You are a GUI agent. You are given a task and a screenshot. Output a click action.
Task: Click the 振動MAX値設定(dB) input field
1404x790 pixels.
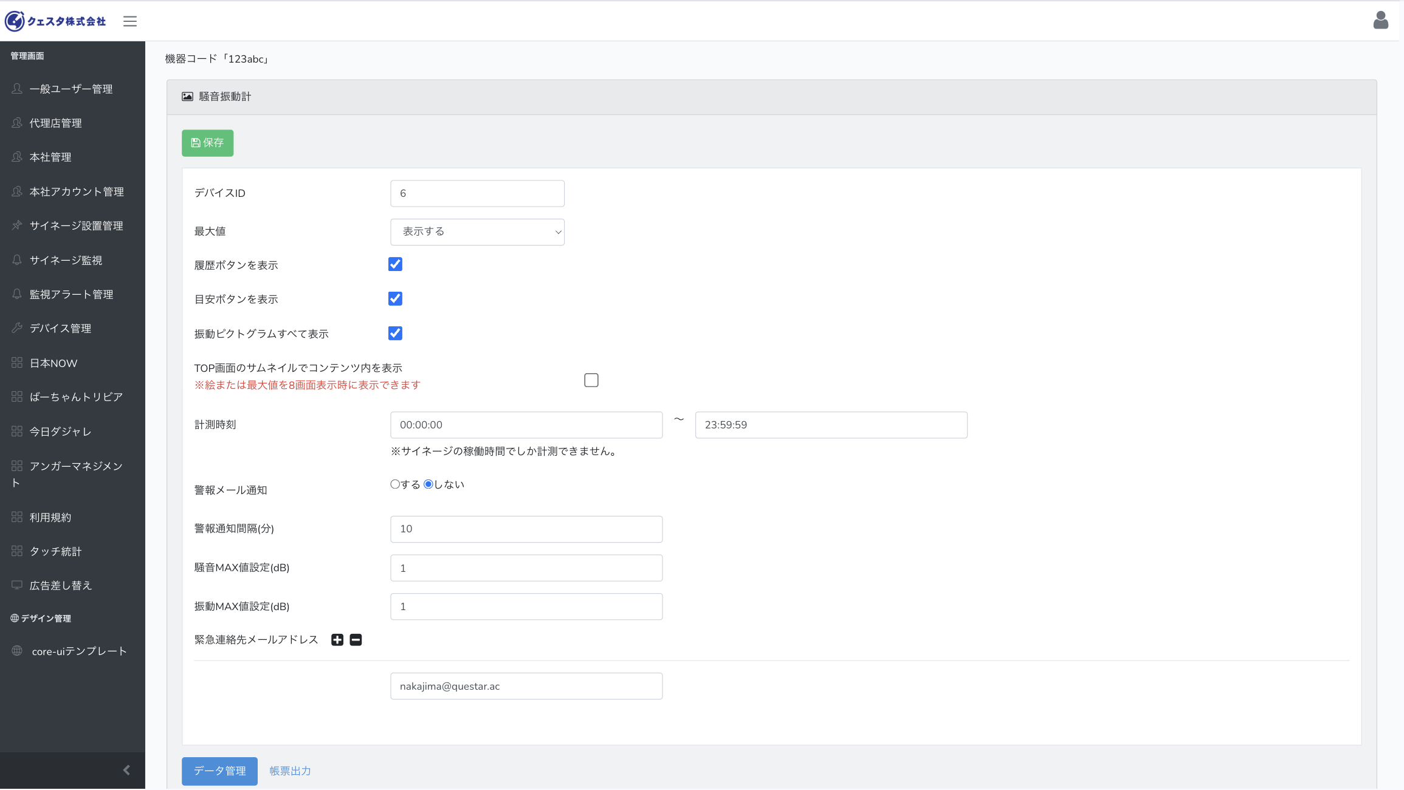click(526, 606)
